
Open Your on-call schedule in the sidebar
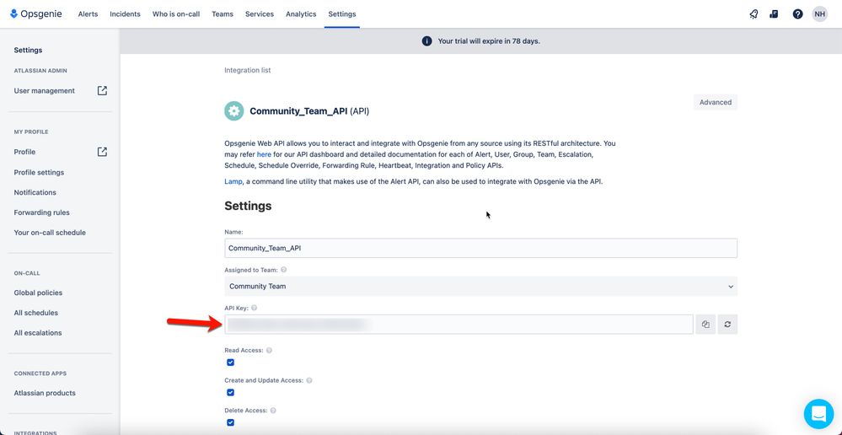tap(50, 233)
